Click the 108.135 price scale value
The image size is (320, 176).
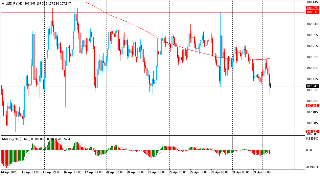point(312,2)
